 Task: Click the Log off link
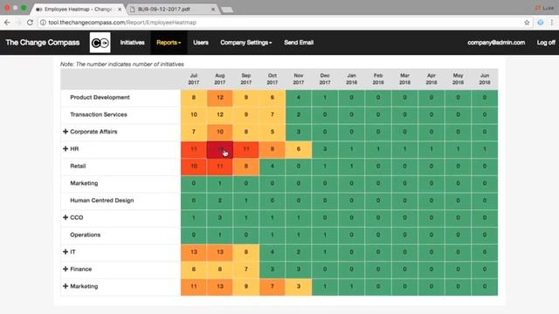point(546,43)
